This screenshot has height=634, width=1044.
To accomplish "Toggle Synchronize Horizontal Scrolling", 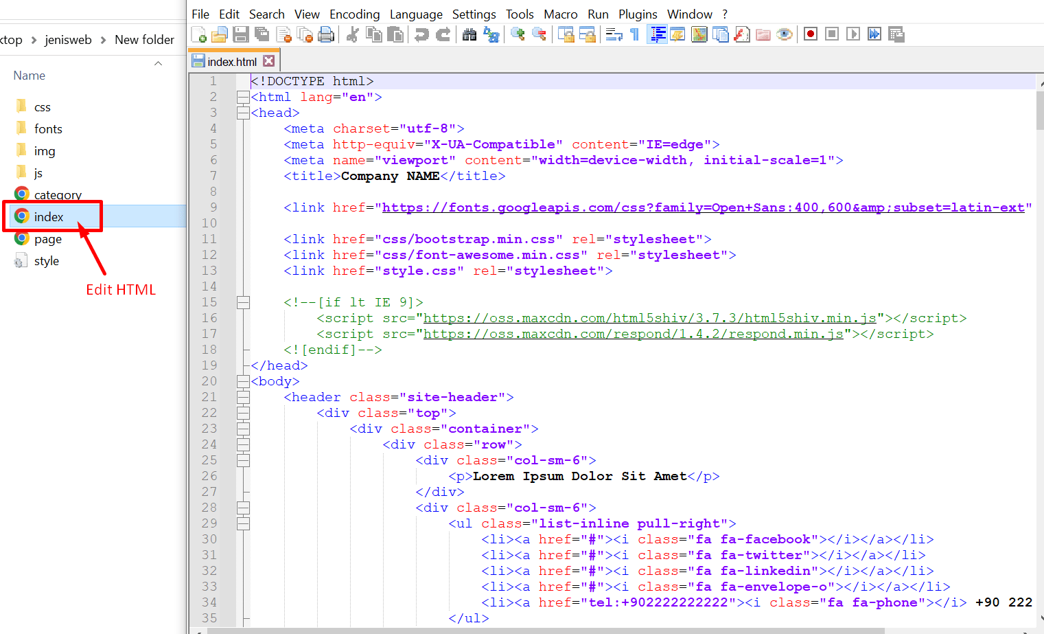I will point(588,34).
